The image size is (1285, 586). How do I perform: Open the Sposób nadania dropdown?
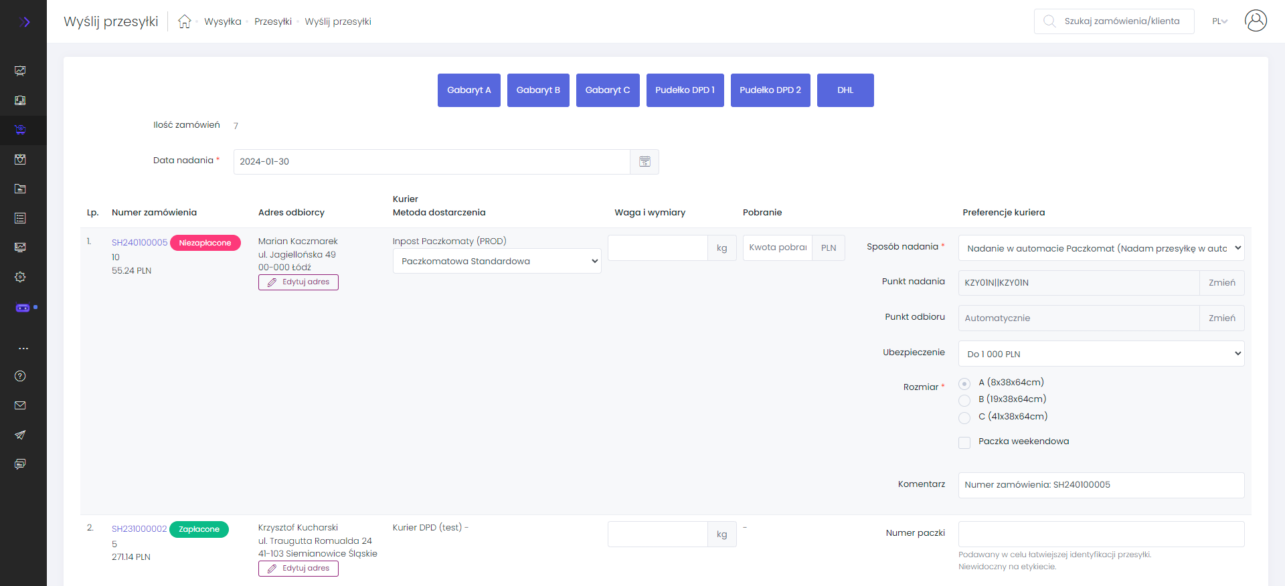click(1101, 248)
